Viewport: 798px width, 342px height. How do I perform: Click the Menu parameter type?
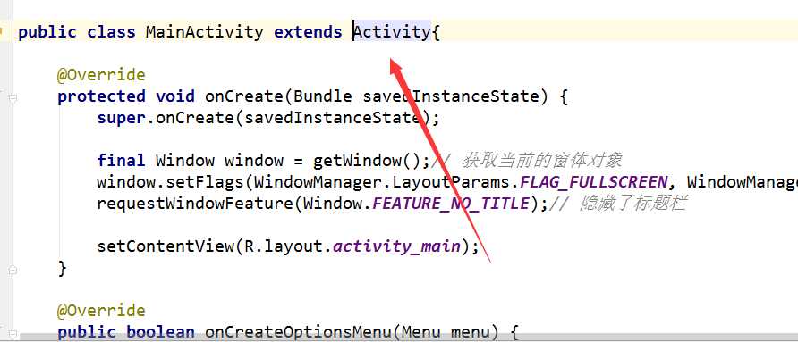420,332
